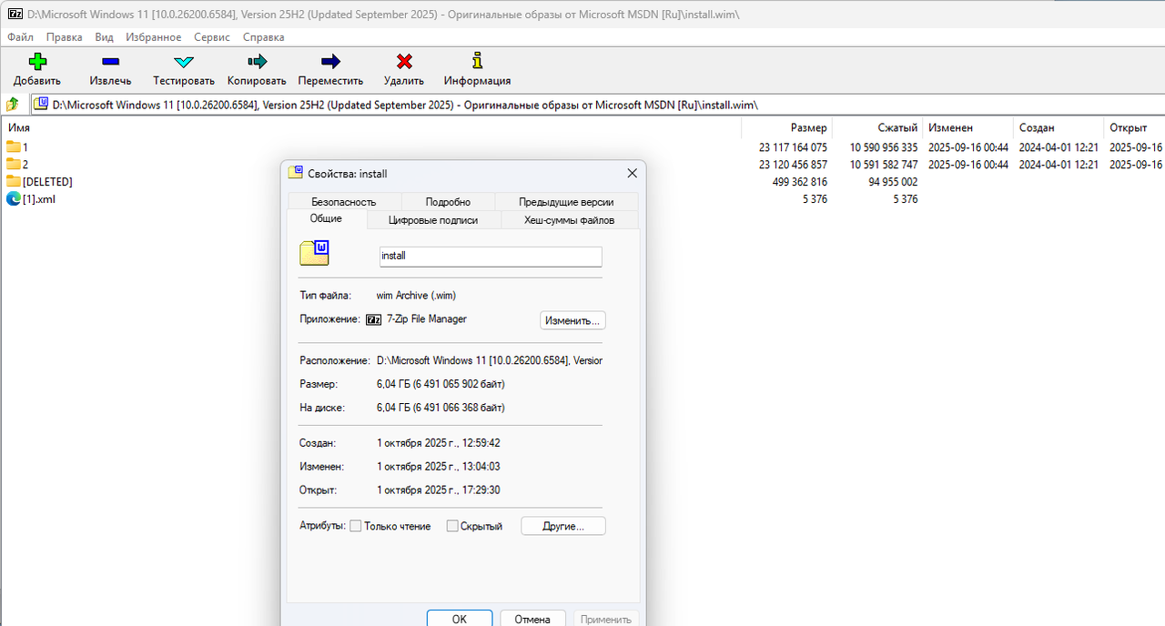This screenshot has height=626, width=1165.
Task: Go up one folder level arrow icon
Action: tap(13, 104)
